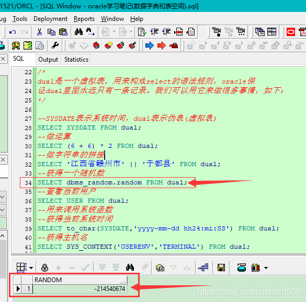Open the Window menu
Screen dimensions: 306x302
(x=112, y=19)
